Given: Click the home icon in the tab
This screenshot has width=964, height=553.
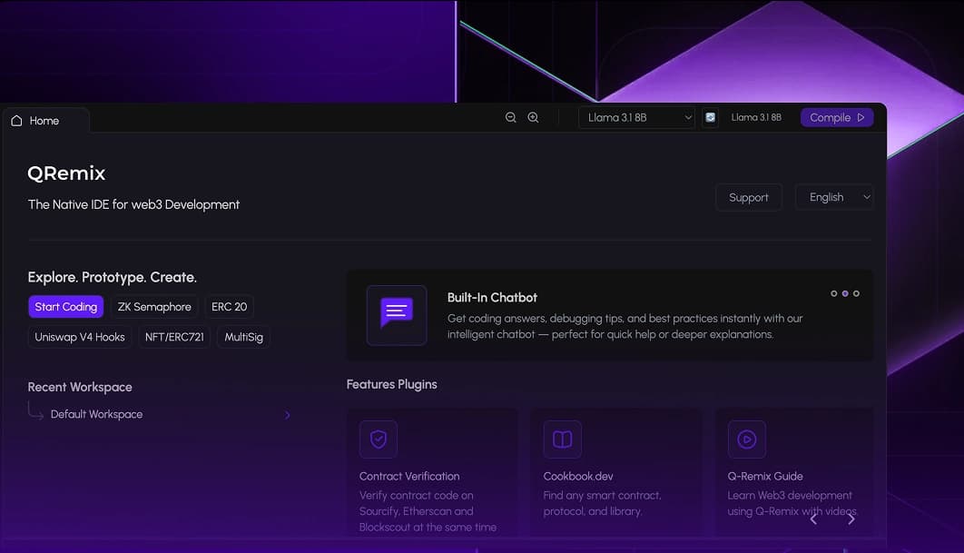Looking at the screenshot, I should point(16,121).
